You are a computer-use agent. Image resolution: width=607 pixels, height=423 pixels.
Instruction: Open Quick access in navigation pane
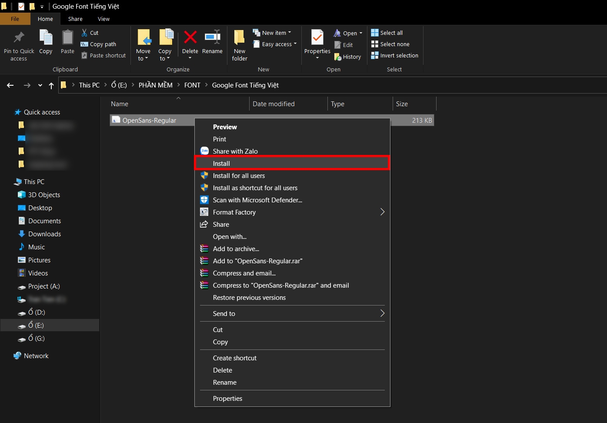coord(42,112)
